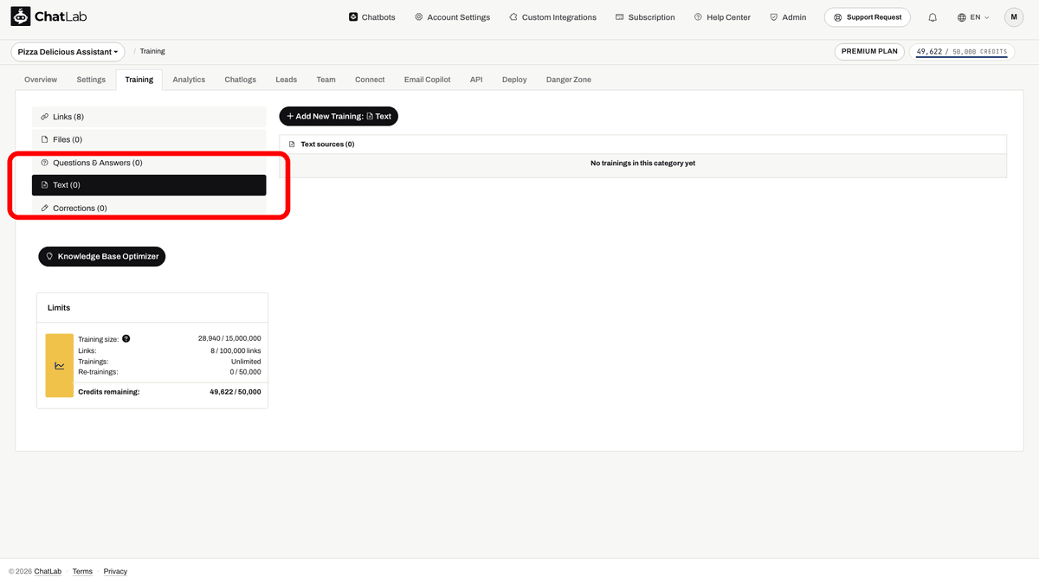This screenshot has height=584, width=1039.
Task: Click Add New Training: Text button
Action: 339,116
